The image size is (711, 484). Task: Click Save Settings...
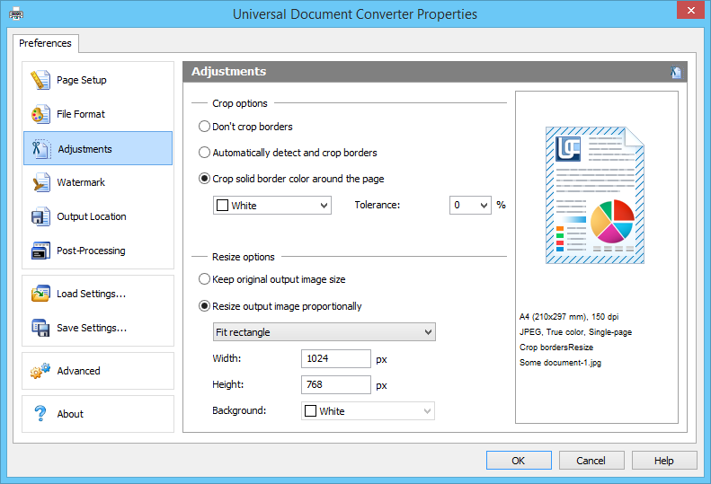[98, 328]
